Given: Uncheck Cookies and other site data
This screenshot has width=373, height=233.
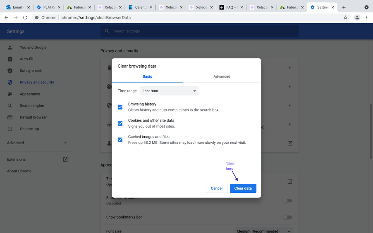Looking at the screenshot, I should pos(120,124).
